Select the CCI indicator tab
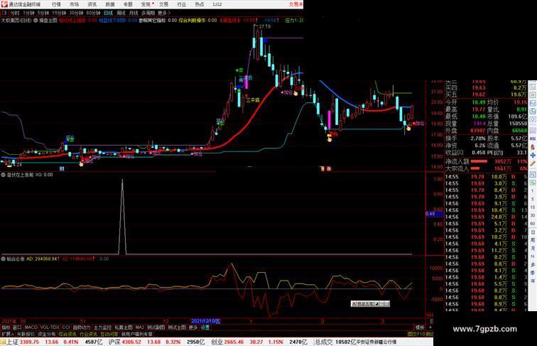The width and height of the screenshot is (537, 346). [x=66, y=328]
